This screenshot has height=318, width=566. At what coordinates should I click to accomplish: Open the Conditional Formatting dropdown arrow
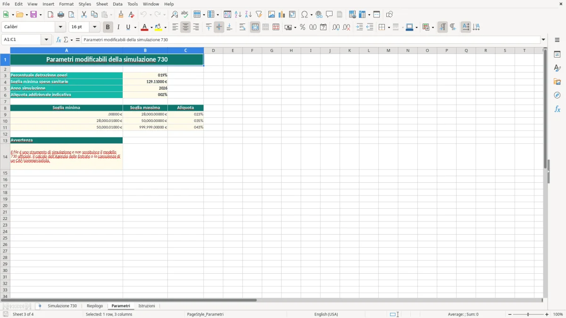coord(433,27)
